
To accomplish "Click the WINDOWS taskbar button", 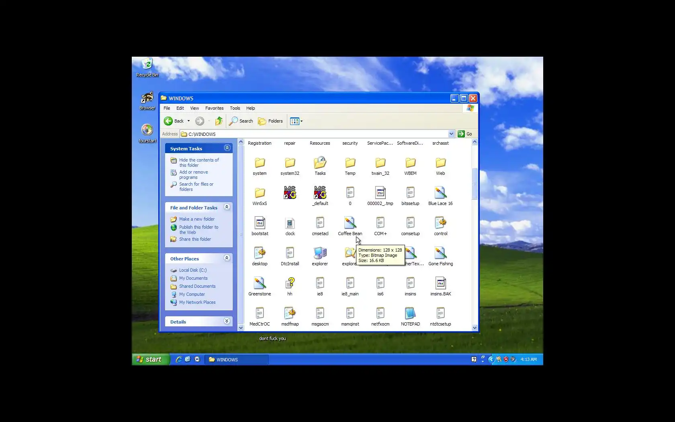I will tap(237, 360).
